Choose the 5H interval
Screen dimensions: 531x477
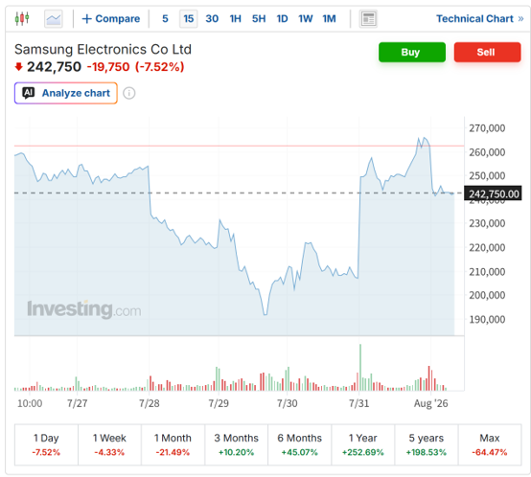click(259, 18)
